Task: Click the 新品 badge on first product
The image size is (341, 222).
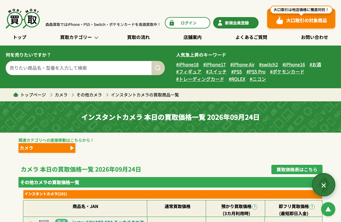Action: click(x=61, y=221)
